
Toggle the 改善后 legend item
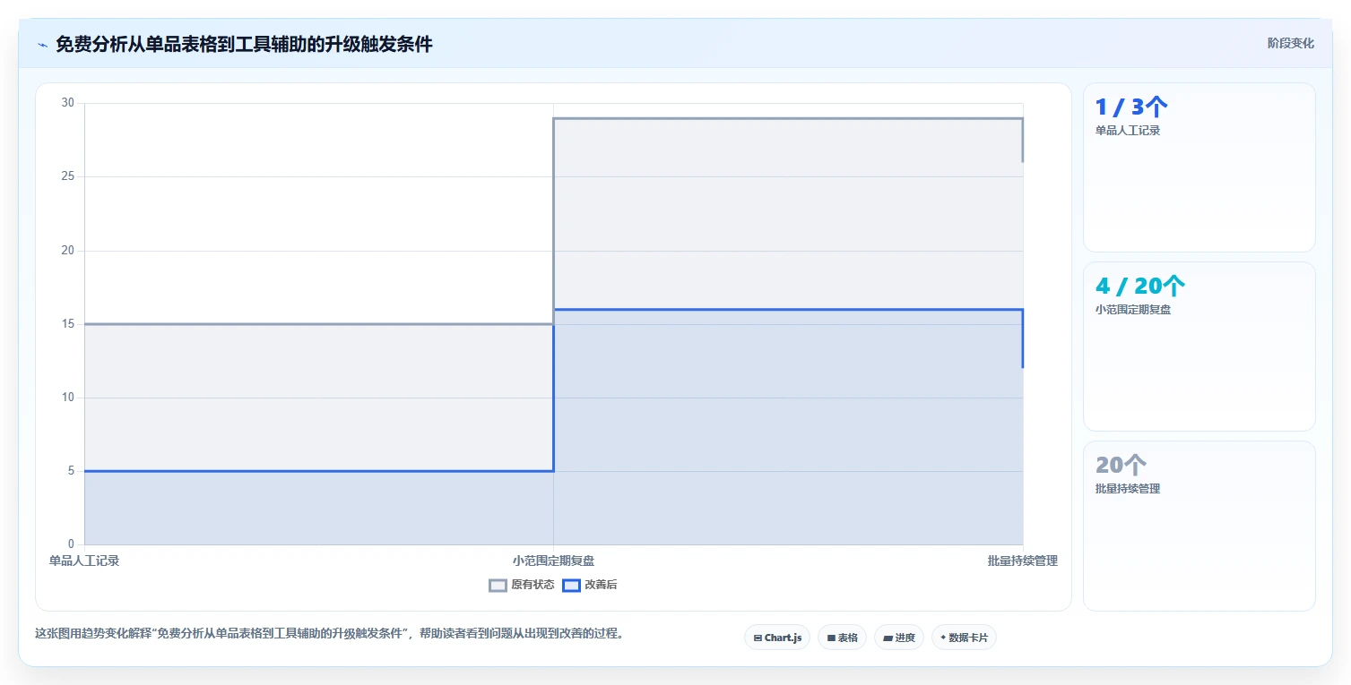[x=590, y=585]
